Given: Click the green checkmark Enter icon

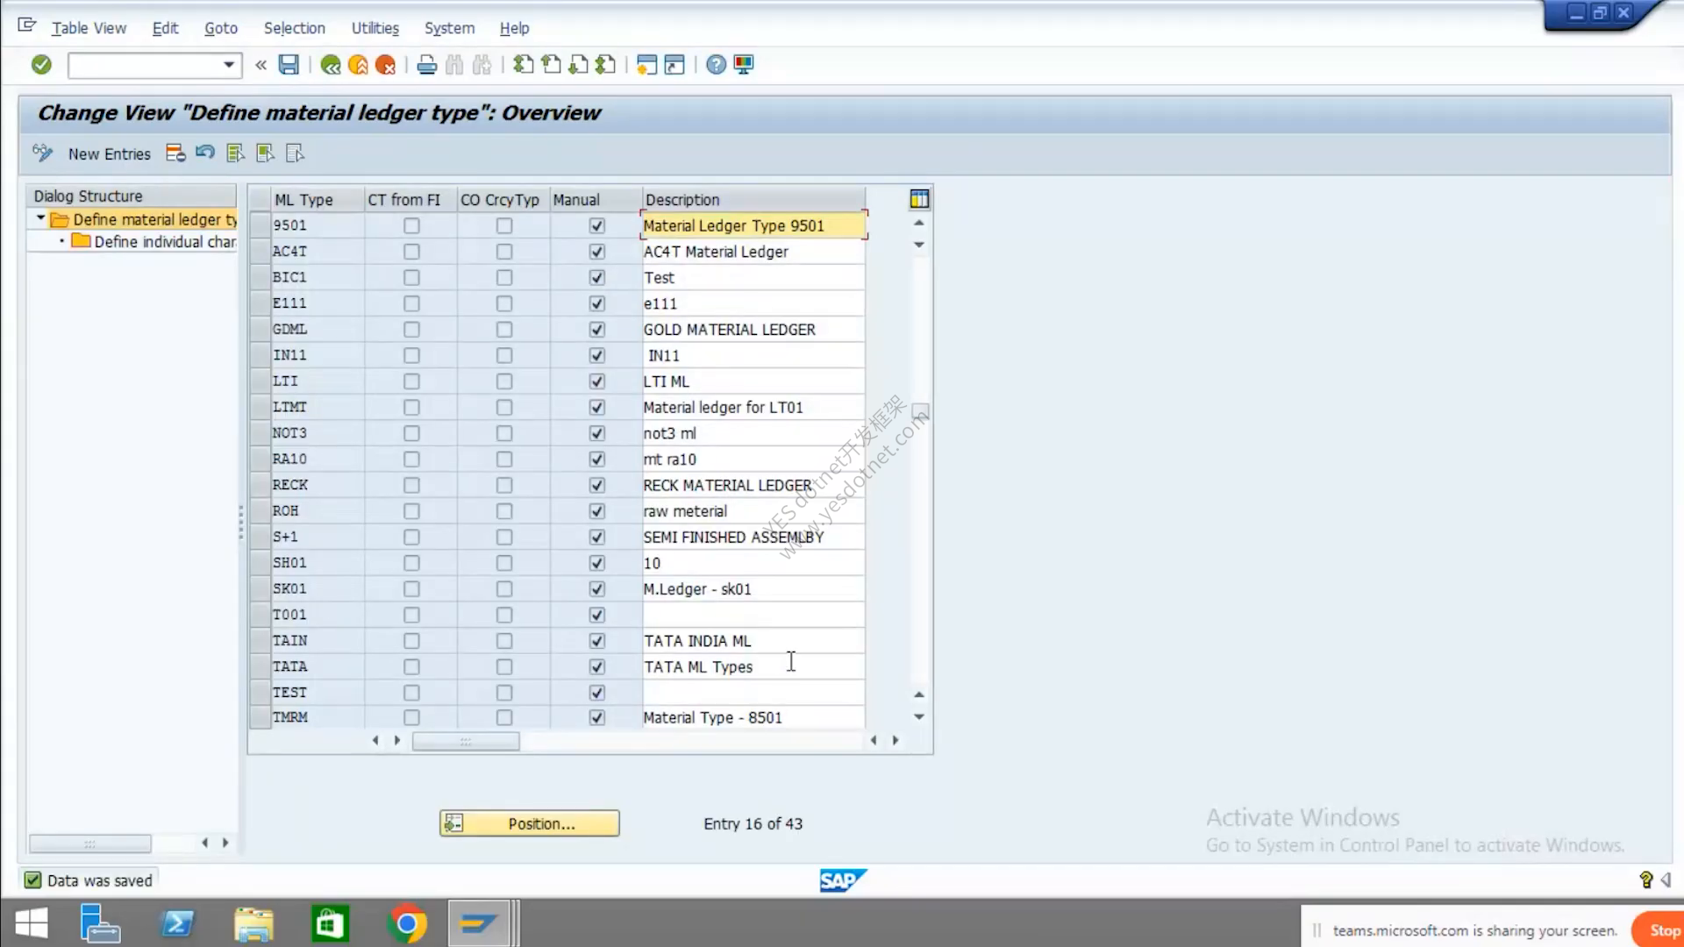Looking at the screenshot, I should [41, 65].
